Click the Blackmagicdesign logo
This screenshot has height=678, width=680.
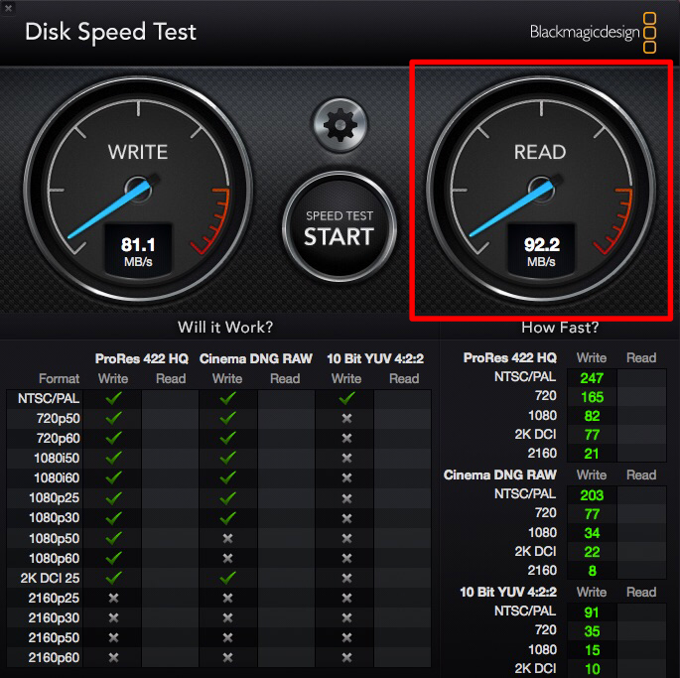(593, 33)
